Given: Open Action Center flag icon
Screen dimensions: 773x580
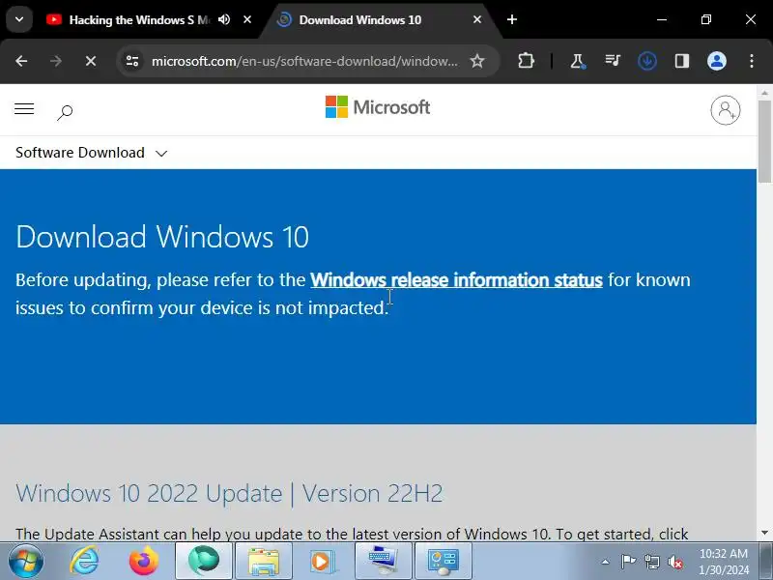Looking at the screenshot, I should (628, 562).
